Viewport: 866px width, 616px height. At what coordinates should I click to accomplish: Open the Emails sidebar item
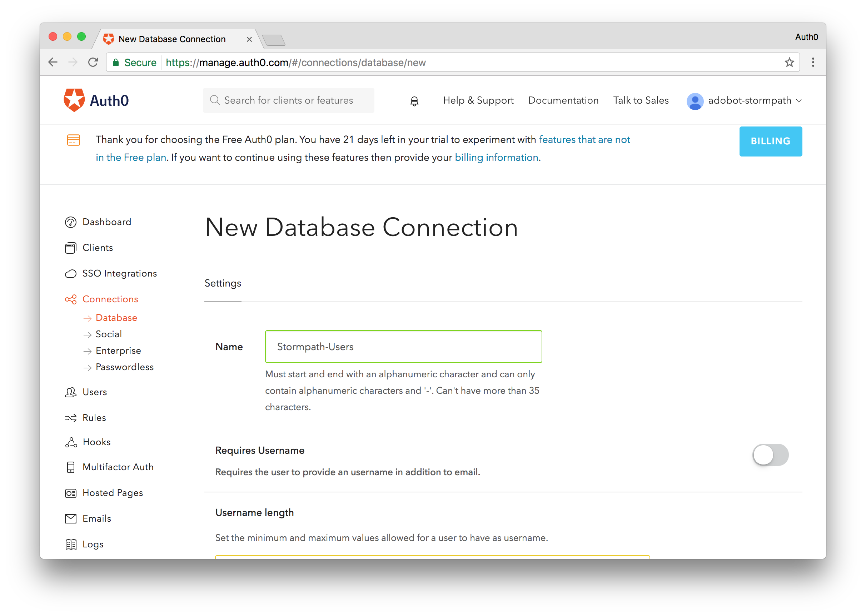coord(96,518)
